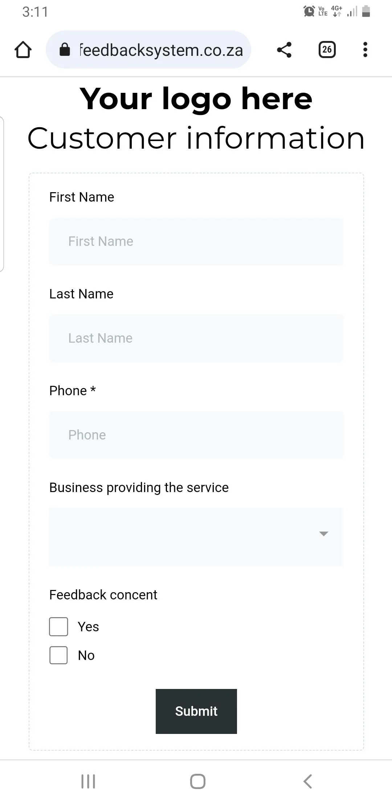Focus the Phone input field
The height and width of the screenshot is (805, 392).
196,435
